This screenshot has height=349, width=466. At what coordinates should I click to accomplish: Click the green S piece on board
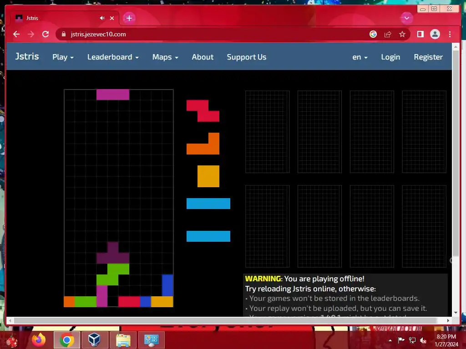(113, 274)
